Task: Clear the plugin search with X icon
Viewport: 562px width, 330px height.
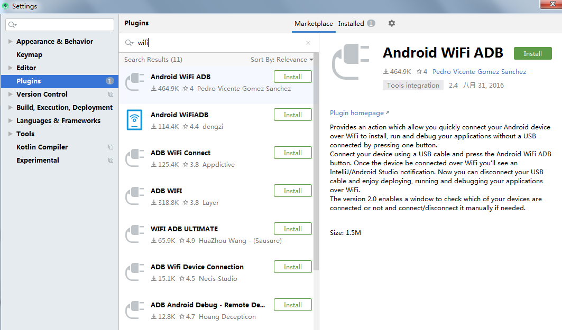Action: [x=308, y=43]
